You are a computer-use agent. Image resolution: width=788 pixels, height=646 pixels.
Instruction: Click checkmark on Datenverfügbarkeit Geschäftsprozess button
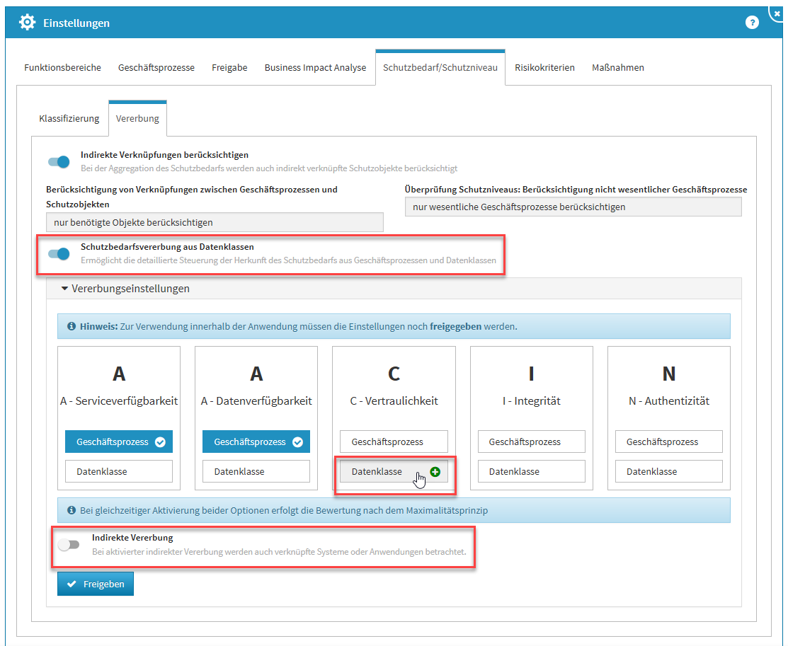(x=297, y=442)
